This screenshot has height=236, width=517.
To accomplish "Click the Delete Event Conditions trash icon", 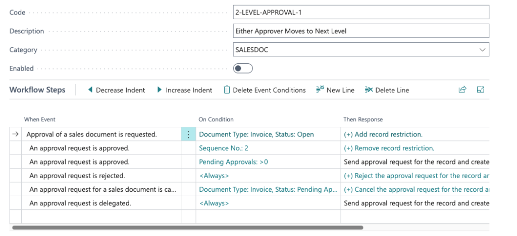I will point(227,90).
